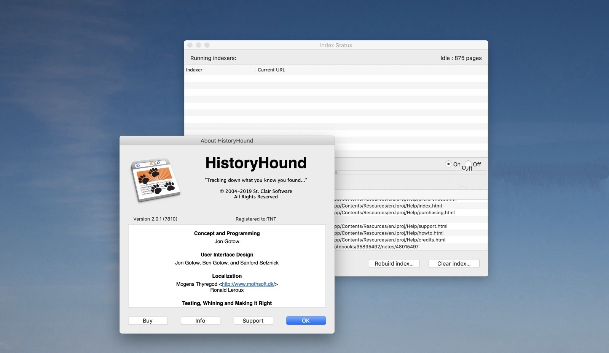Click the HistoryHound paw-print app icon
The image size is (609, 353).
tap(156, 180)
